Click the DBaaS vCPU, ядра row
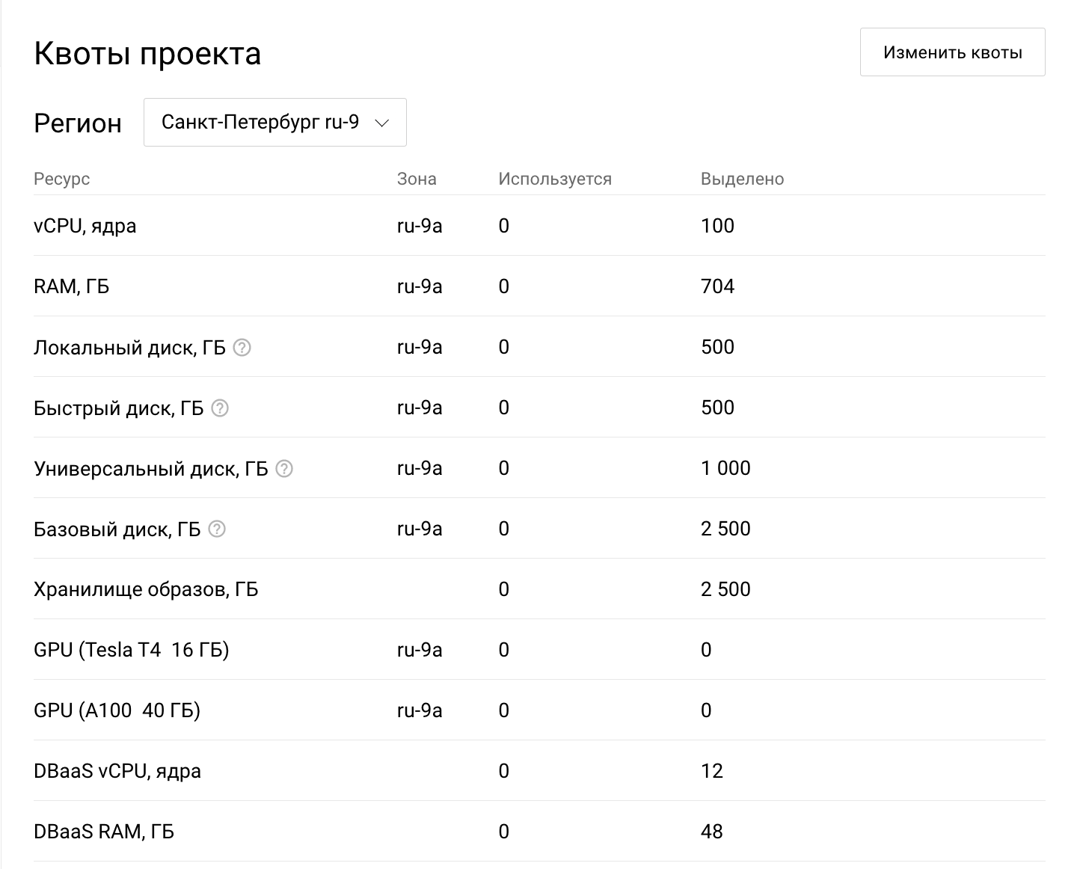 (117, 770)
